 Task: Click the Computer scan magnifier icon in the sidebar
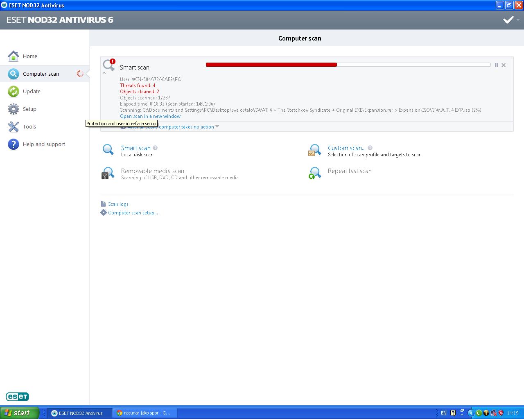(14, 74)
